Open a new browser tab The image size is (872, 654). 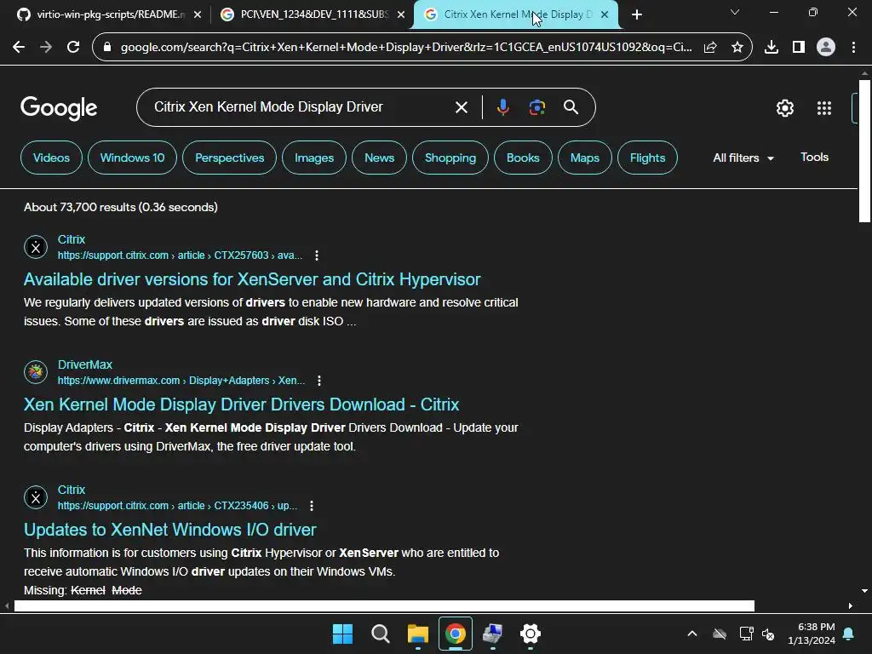pos(637,14)
